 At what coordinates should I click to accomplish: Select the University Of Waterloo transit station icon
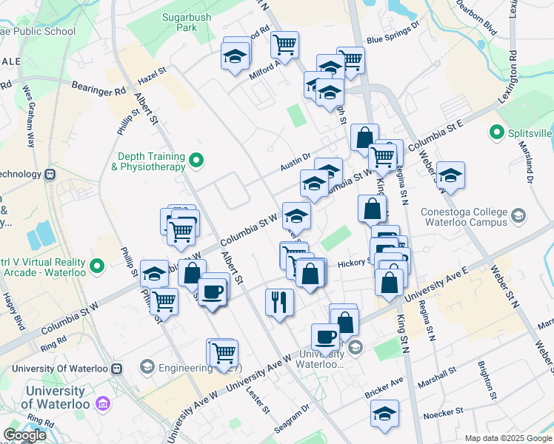point(116,369)
